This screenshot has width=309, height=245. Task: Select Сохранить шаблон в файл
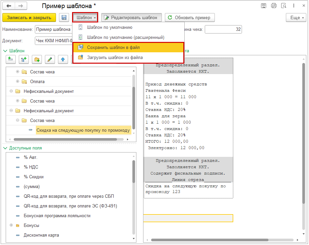(x=128, y=47)
